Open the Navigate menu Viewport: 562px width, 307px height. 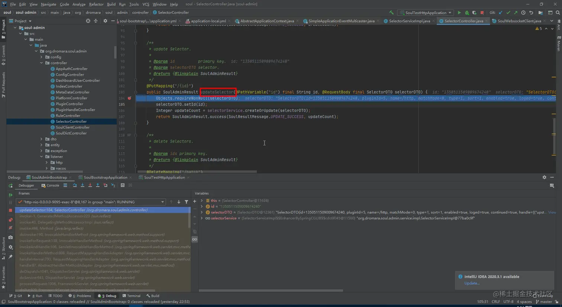48,4
